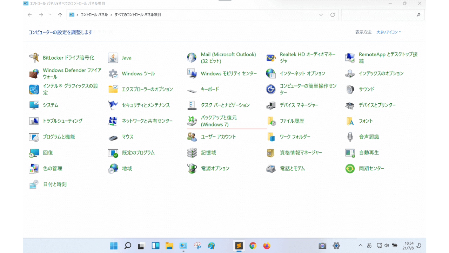The width and height of the screenshot is (449, 253).
Task: Open the デバイス マネージャー icon
Action: tap(271, 105)
